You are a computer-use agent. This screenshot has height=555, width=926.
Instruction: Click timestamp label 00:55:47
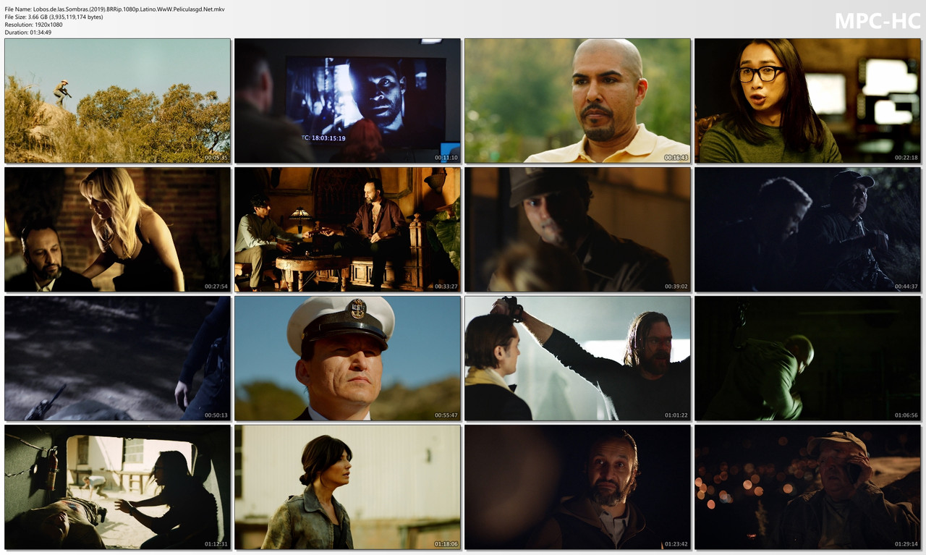446,415
